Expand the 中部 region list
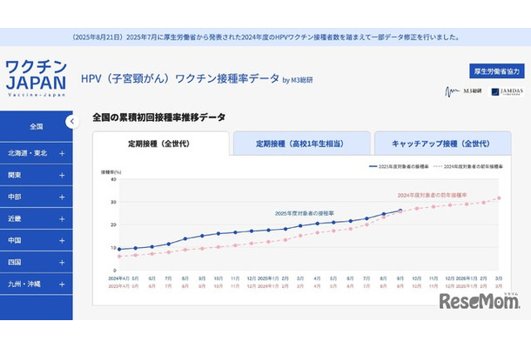Image resolution: width=531 pixels, height=348 pixels. [x=36, y=197]
